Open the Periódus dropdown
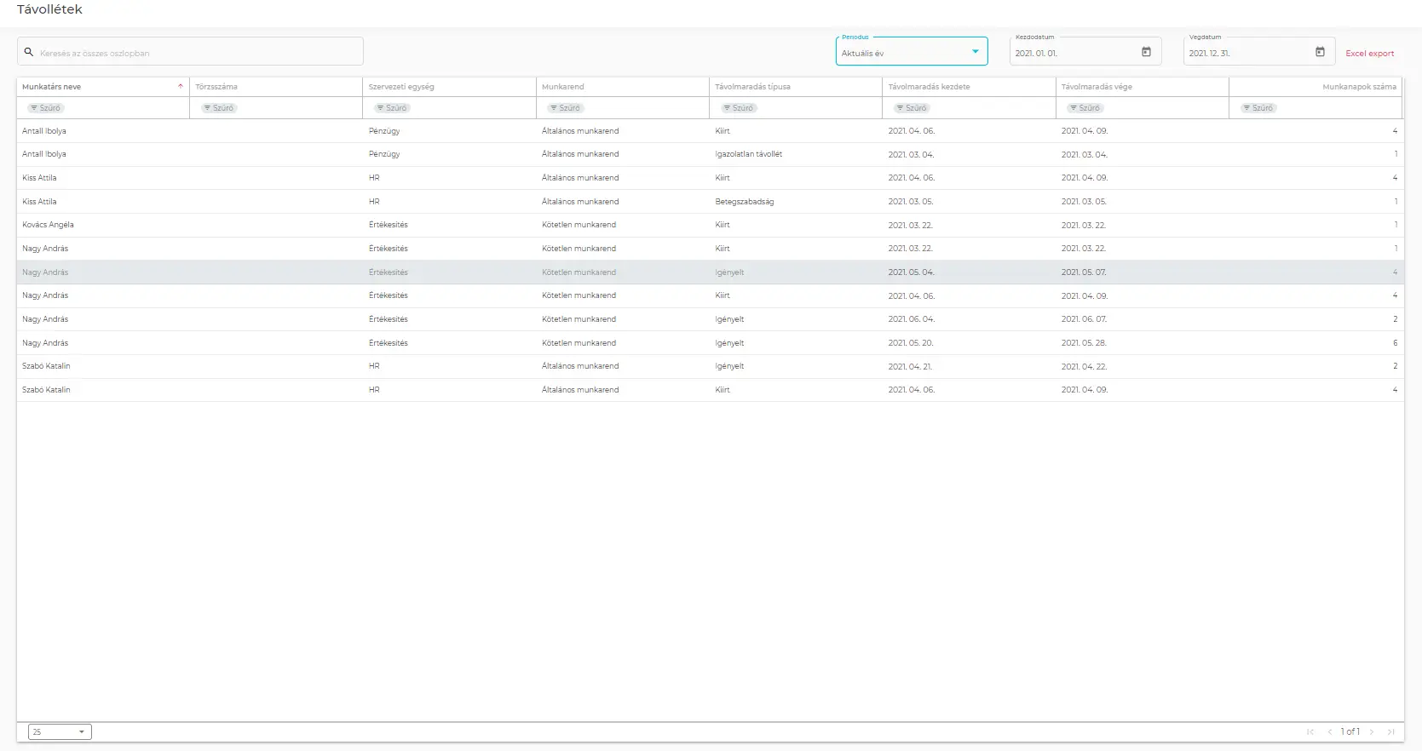The image size is (1422, 751). point(911,52)
